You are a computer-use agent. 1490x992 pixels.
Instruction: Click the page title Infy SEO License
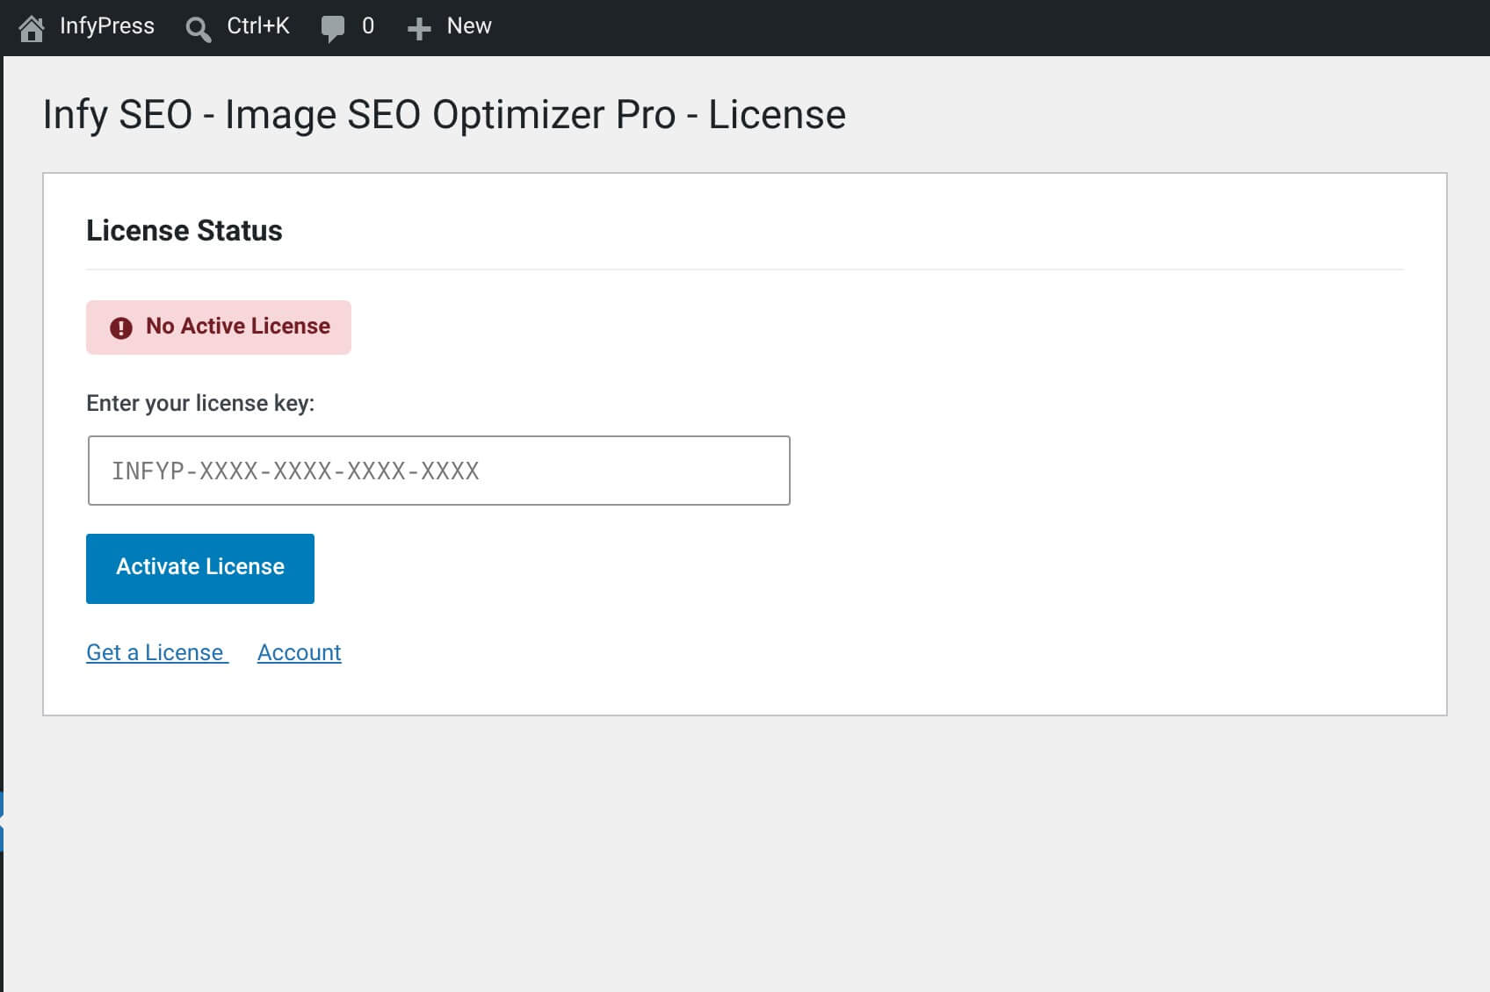444,114
